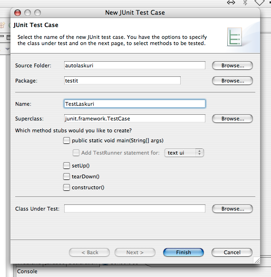Browse for the Source Folder

point(232,65)
